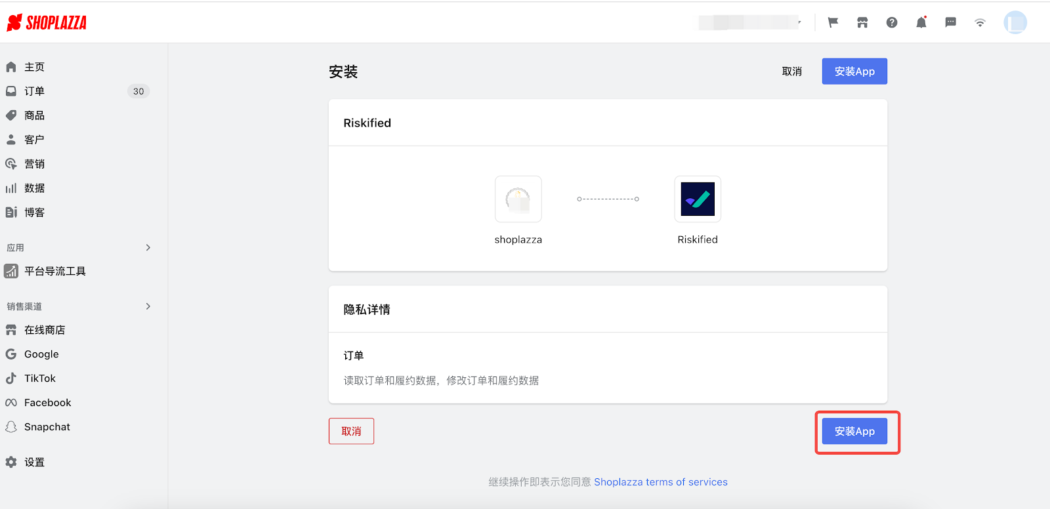Open 数据 in sidebar
The image size is (1050, 509).
35,188
